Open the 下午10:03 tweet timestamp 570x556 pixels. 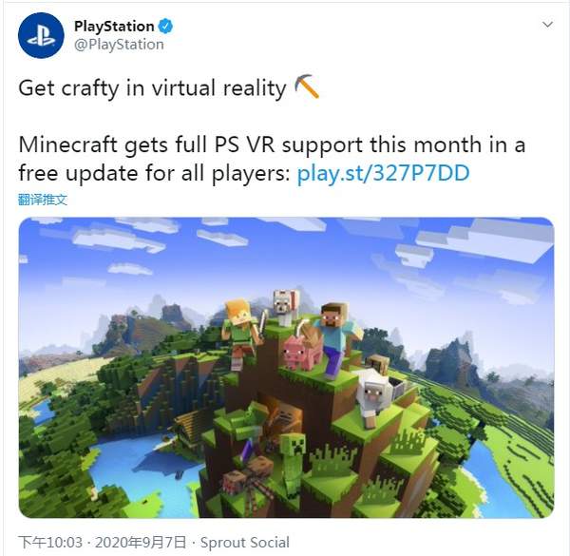coord(50,542)
